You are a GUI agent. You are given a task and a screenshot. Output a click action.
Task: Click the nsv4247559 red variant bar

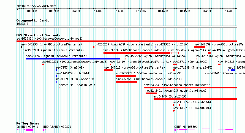pyautogui.click(x=199, y=47)
